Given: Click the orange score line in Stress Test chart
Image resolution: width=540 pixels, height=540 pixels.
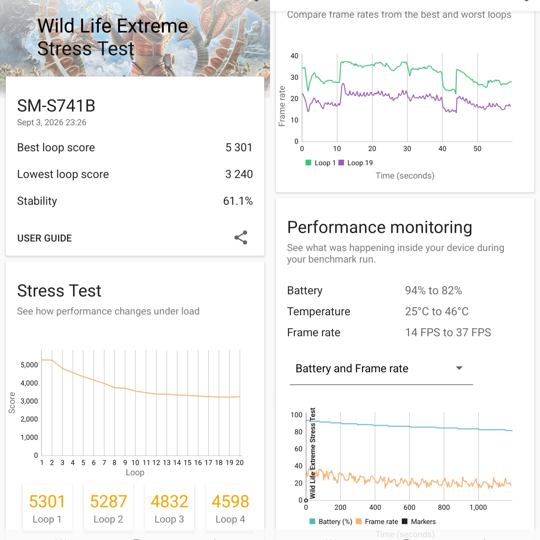Looking at the screenshot, I should pyautogui.click(x=140, y=392).
